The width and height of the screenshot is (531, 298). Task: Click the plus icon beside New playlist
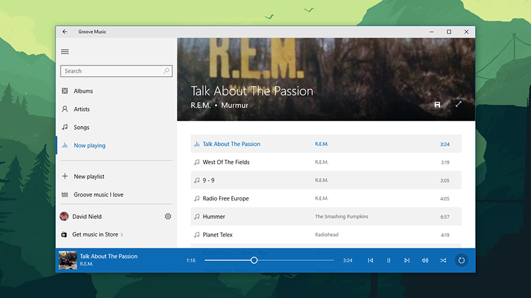[64, 176]
